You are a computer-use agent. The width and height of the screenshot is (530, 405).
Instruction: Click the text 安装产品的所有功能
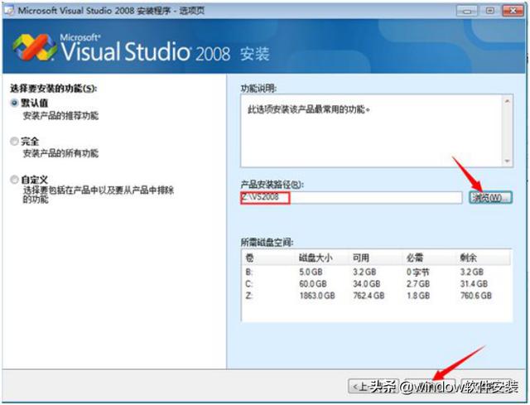(x=60, y=153)
